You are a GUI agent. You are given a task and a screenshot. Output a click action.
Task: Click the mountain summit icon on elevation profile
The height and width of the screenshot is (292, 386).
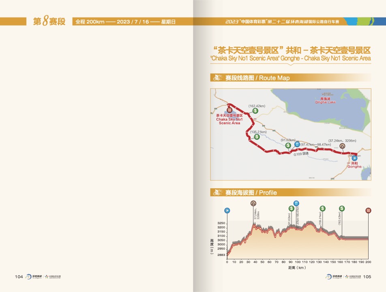254,203
